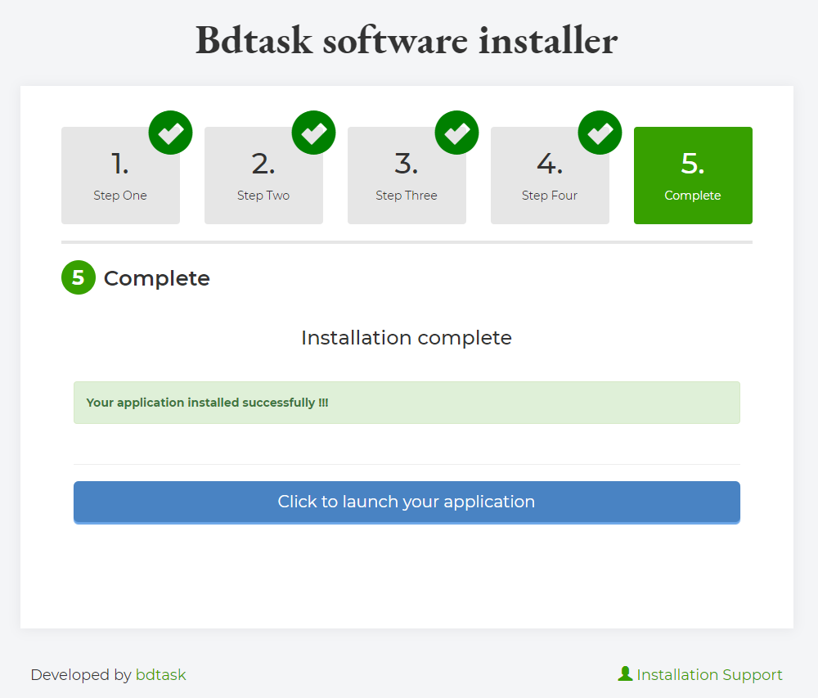Click the Installation complete heading
Image resolution: width=818 pixels, height=698 pixels.
(x=407, y=338)
